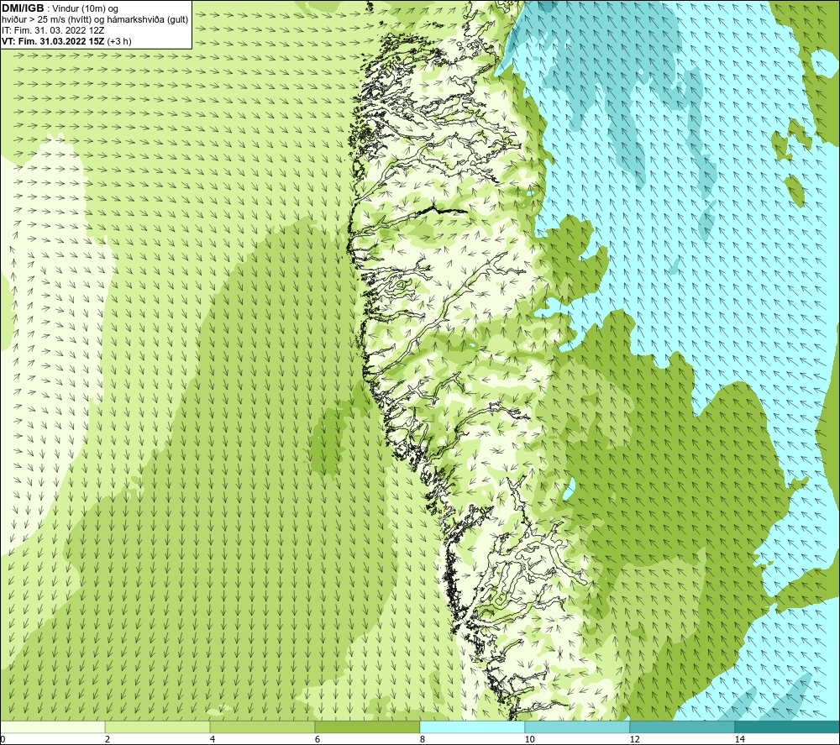Click the 6–8 m/s darker green legend swatch
840x745 pixels.
[368, 727]
